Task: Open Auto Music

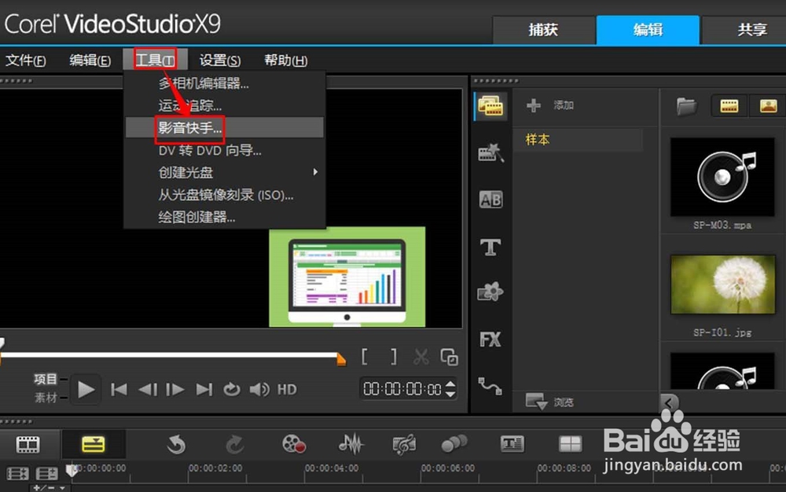Action: (x=404, y=444)
